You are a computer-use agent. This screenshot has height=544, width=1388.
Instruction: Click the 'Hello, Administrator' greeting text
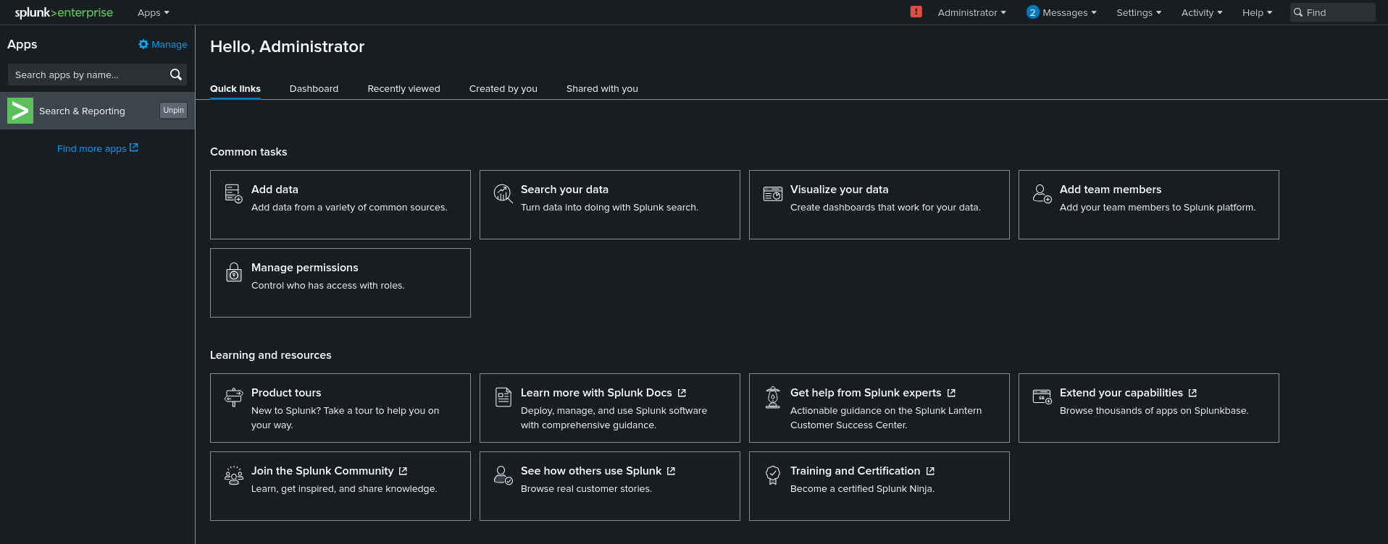pyautogui.click(x=287, y=46)
